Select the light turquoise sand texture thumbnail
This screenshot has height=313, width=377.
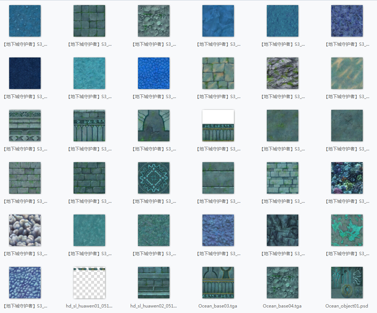click(89, 73)
